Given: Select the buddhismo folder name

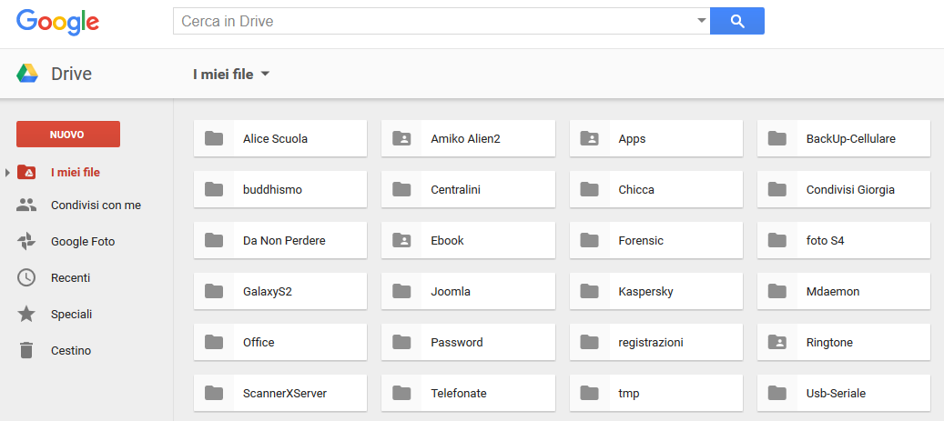Looking at the screenshot, I should pyautogui.click(x=272, y=190).
